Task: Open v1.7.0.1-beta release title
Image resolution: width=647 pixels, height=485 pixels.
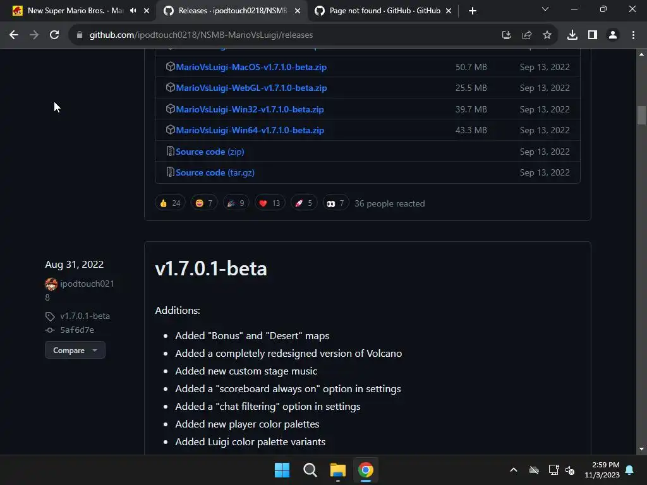Action: 211,268
